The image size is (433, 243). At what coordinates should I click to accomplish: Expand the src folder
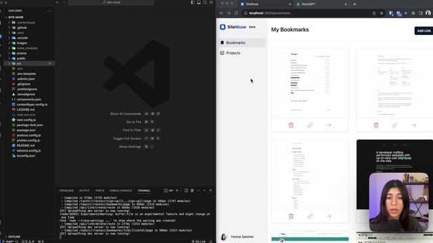click(19, 63)
